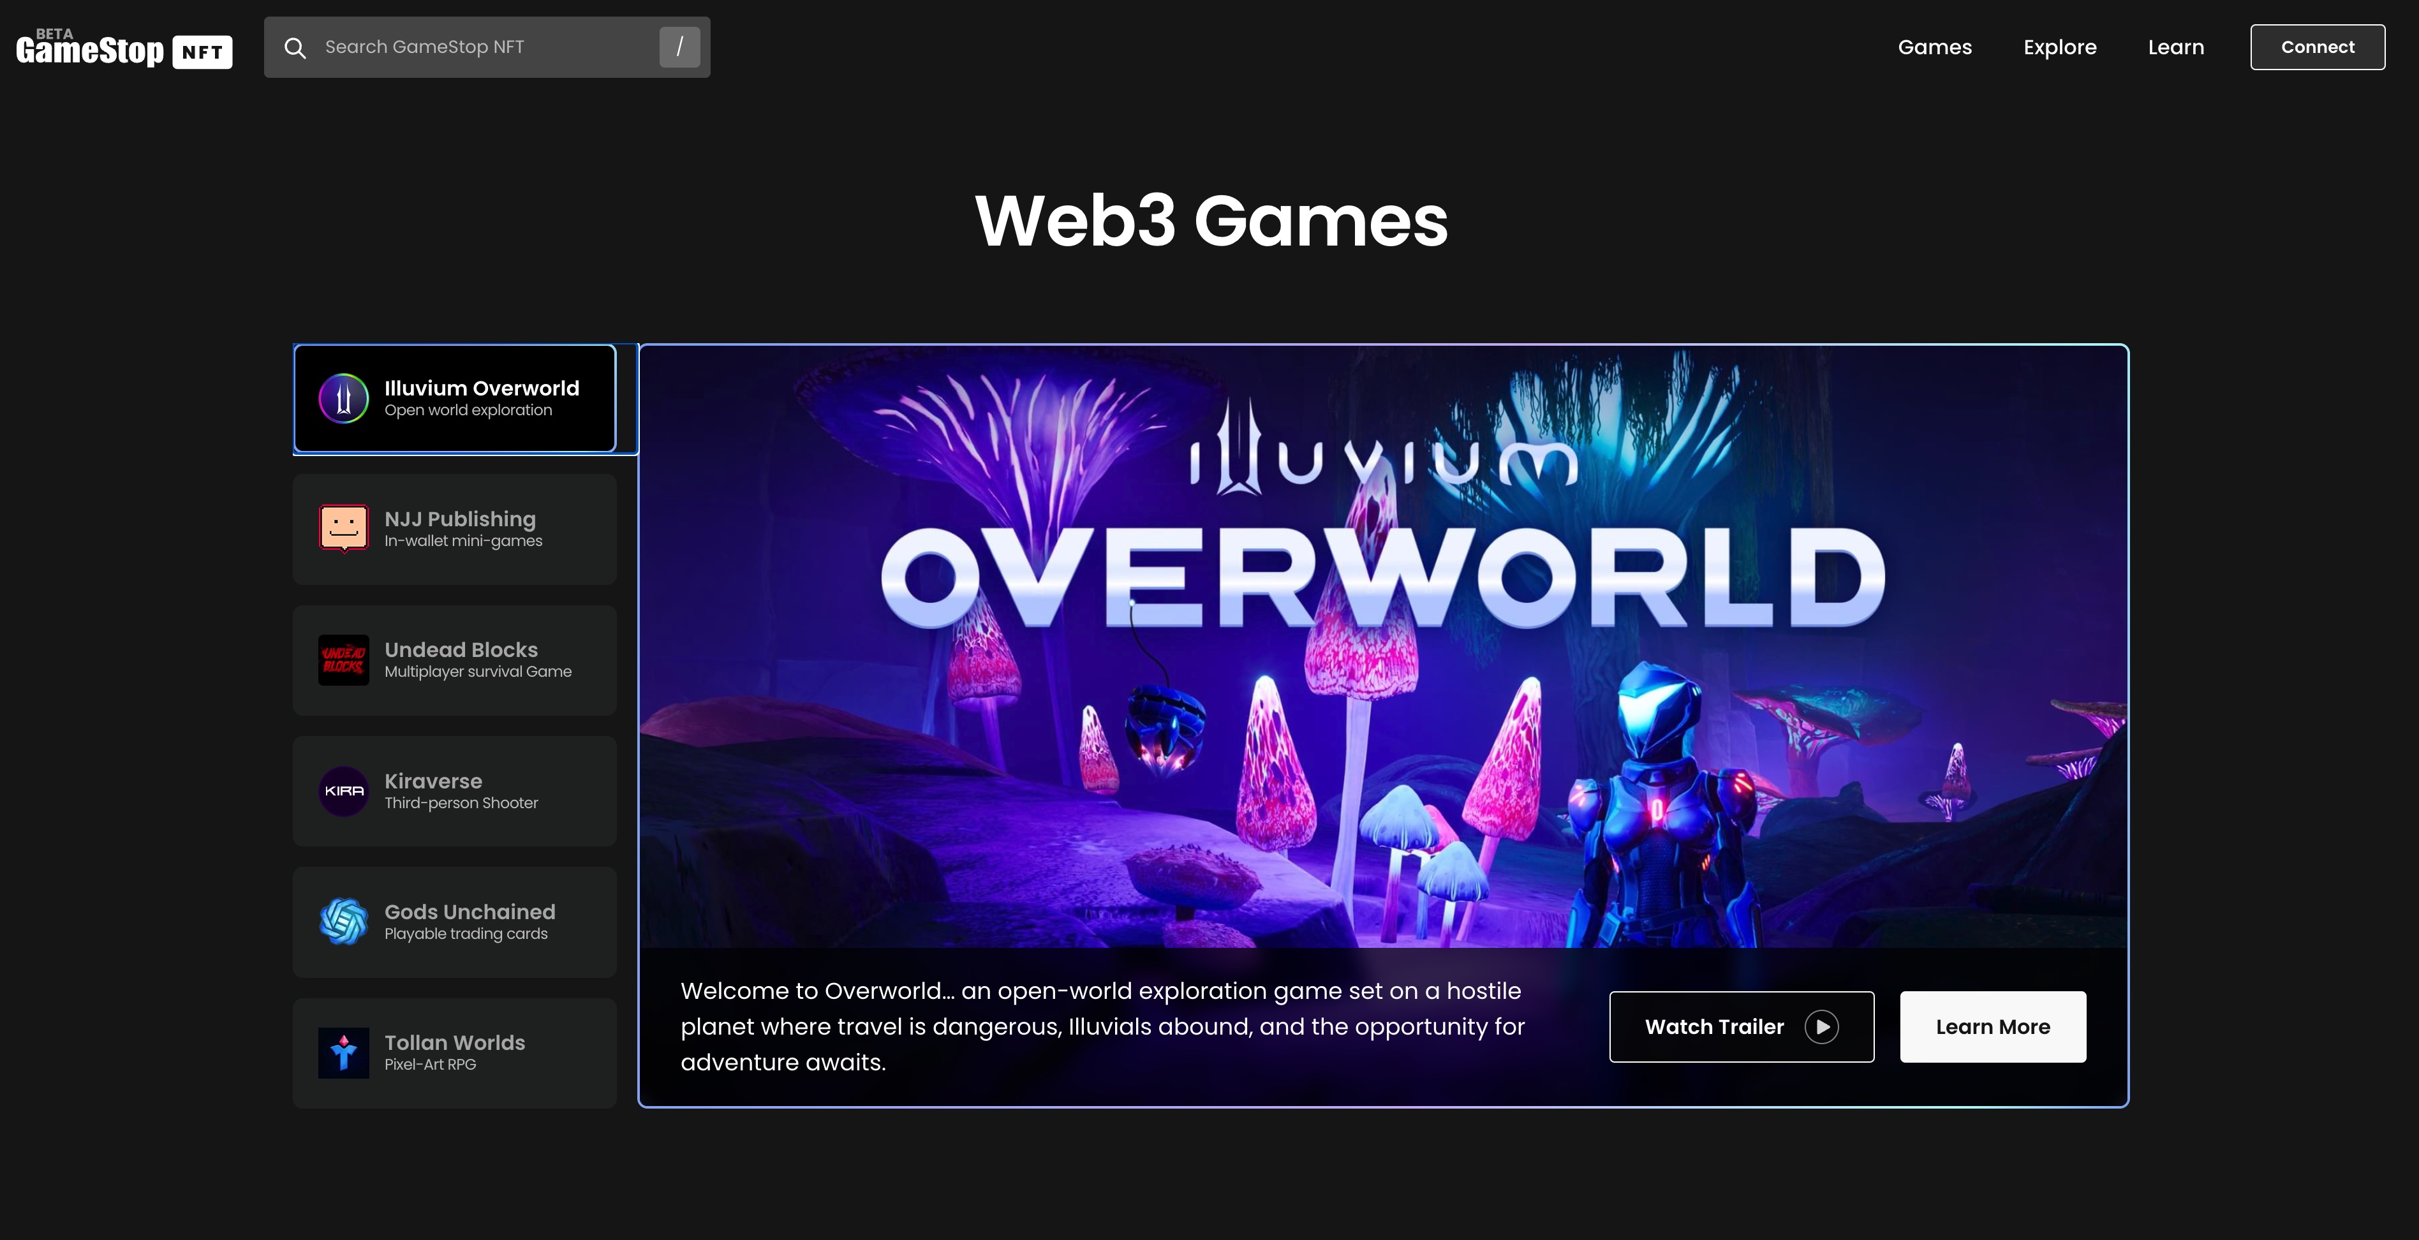
Task: Select the NJJ Publishing game tab
Action: pos(454,529)
